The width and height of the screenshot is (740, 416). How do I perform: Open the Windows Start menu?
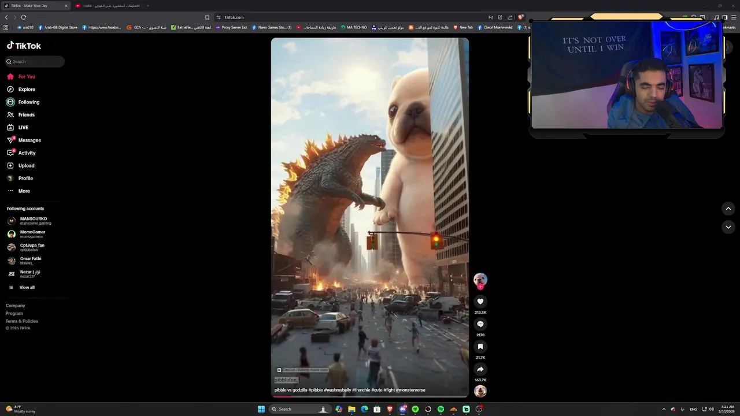(x=261, y=409)
